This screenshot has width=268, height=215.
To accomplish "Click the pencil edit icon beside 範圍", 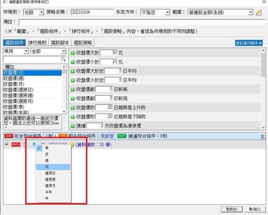I will [258, 12].
